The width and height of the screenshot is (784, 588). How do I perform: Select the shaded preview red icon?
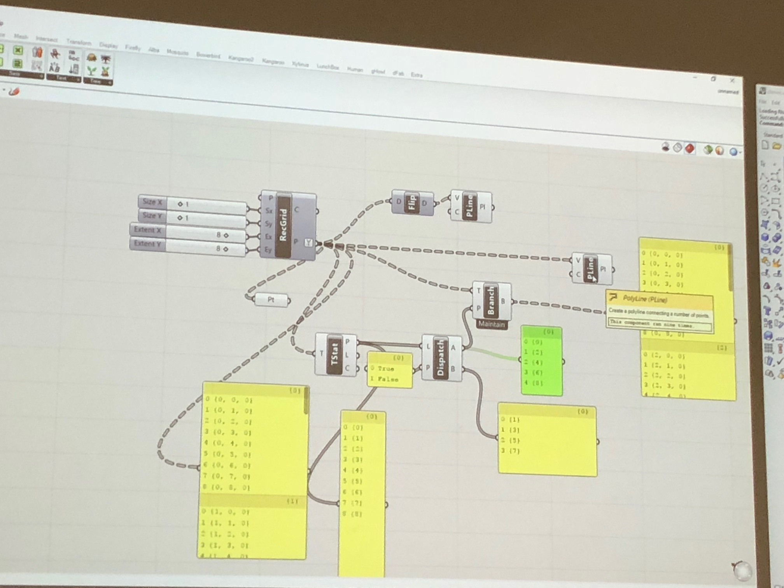pos(689,149)
